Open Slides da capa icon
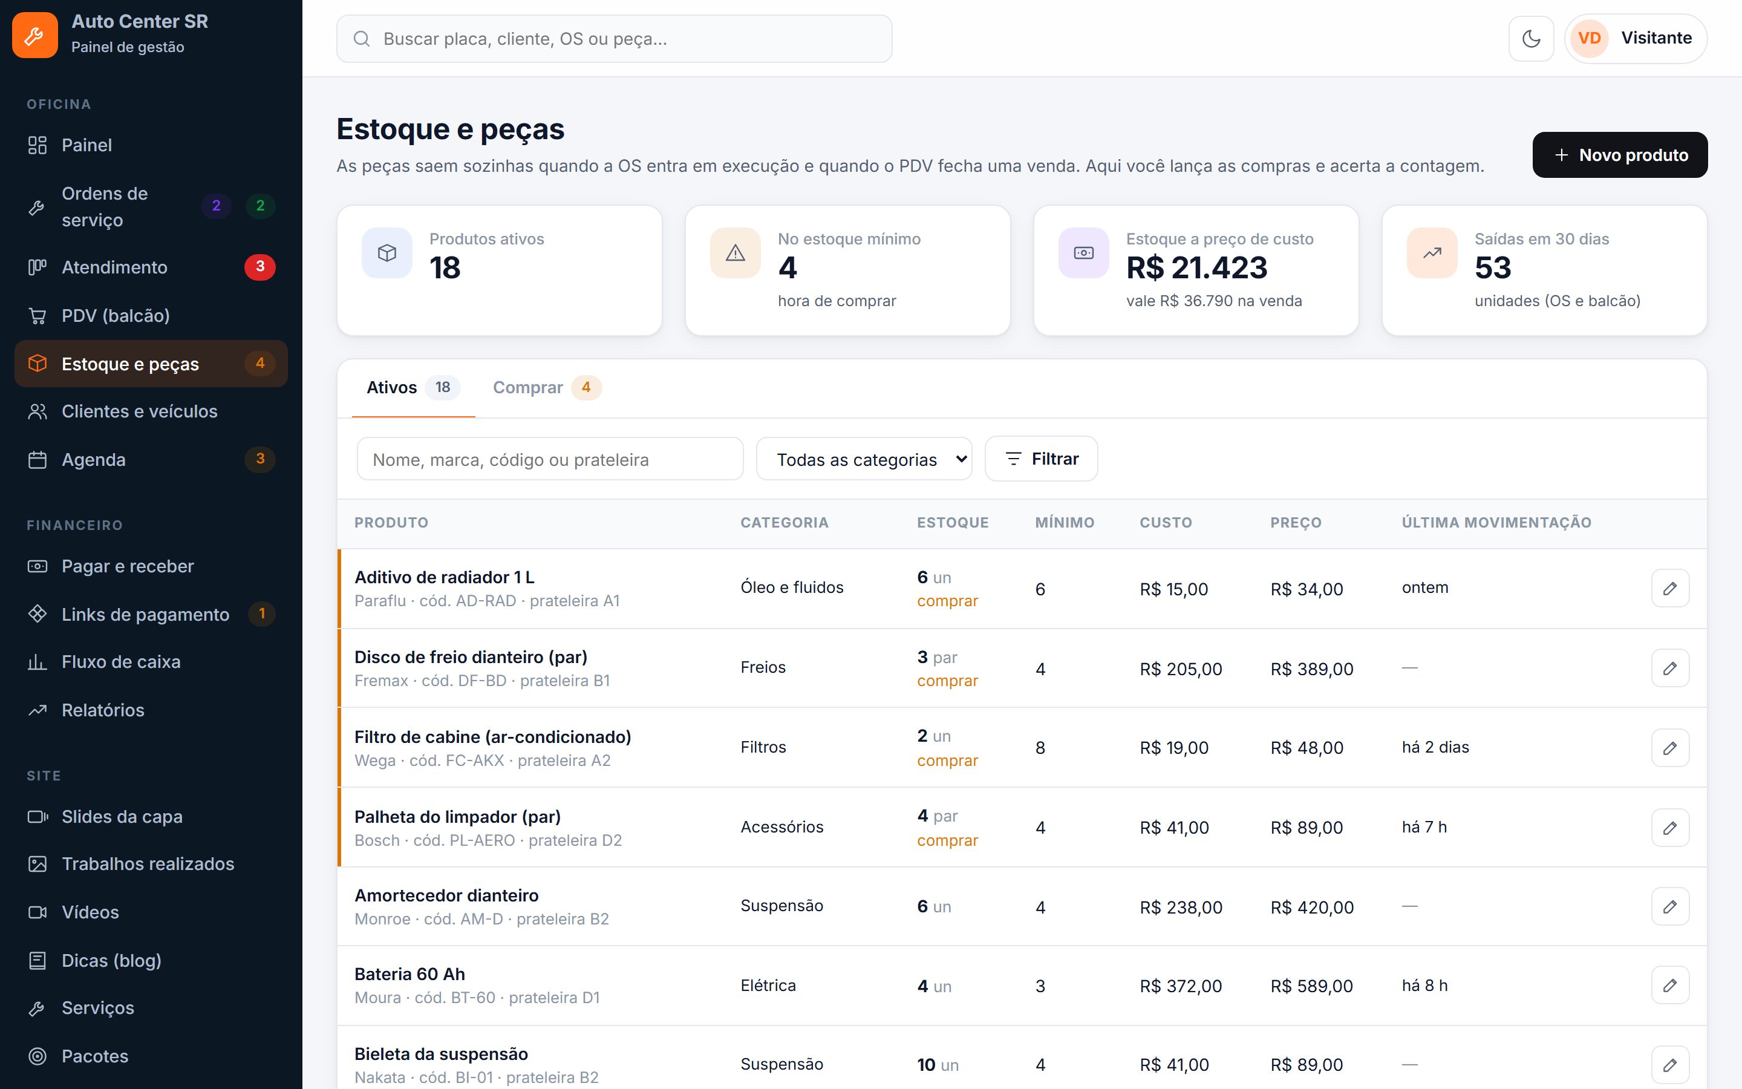Screen dimensions: 1742x1089 tap(38, 817)
